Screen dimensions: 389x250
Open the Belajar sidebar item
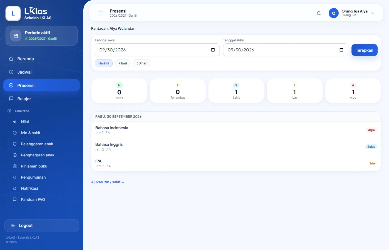point(42,99)
